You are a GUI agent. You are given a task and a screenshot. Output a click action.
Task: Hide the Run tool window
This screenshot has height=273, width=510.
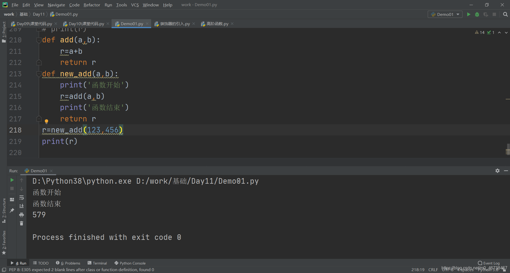(x=506, y=171)
